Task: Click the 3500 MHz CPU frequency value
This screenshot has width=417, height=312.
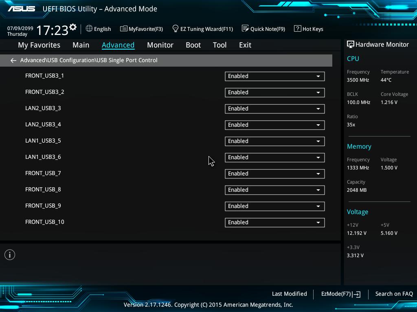Action: click(358, 80)
